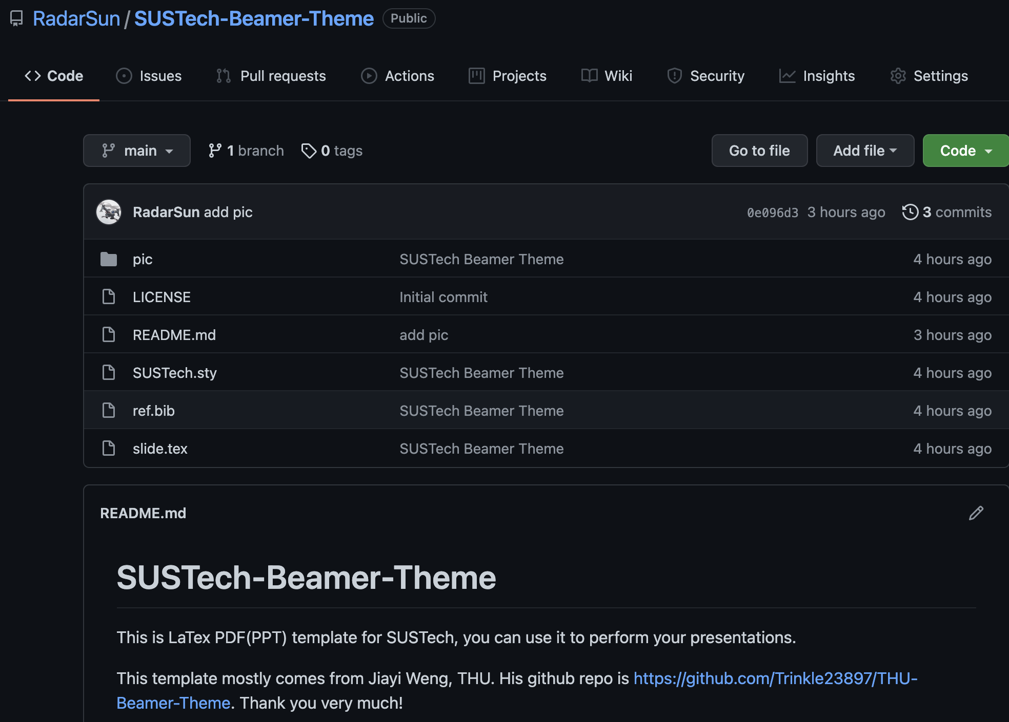Open the pic folder
Image resolution: width=1009 pixels, height=722 pixels.
[143, 259]
